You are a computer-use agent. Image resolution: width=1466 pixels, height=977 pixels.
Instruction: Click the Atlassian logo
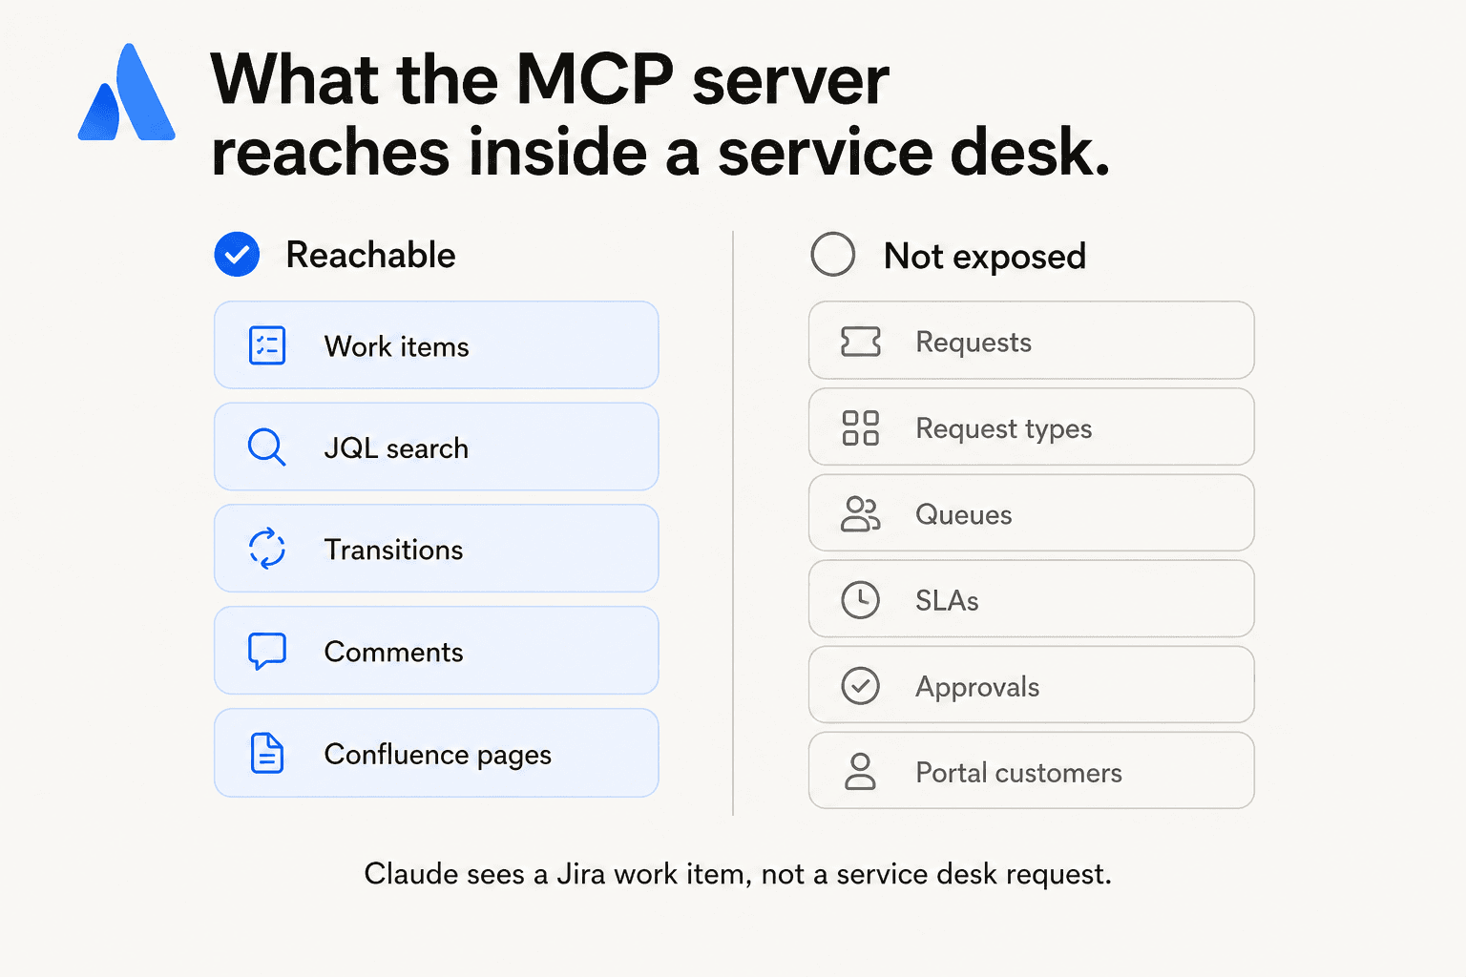click(x=127, y=93)
